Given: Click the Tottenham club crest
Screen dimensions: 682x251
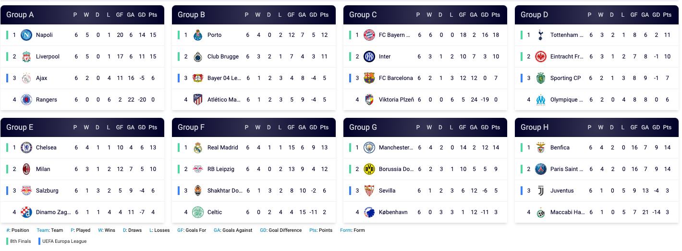Looking at the screenshot, I should tap(541, 35).
